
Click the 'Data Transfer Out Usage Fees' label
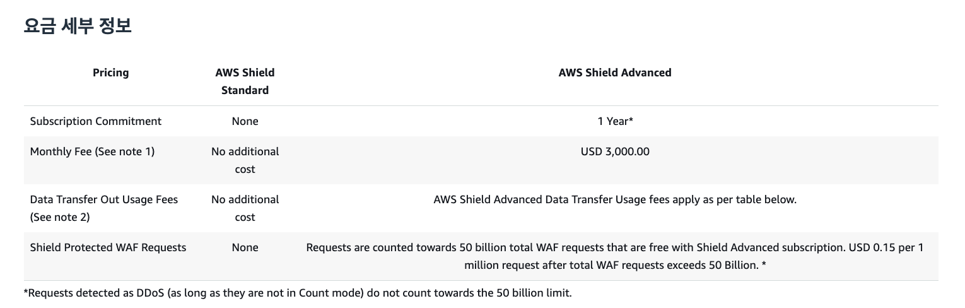(104, 199)
